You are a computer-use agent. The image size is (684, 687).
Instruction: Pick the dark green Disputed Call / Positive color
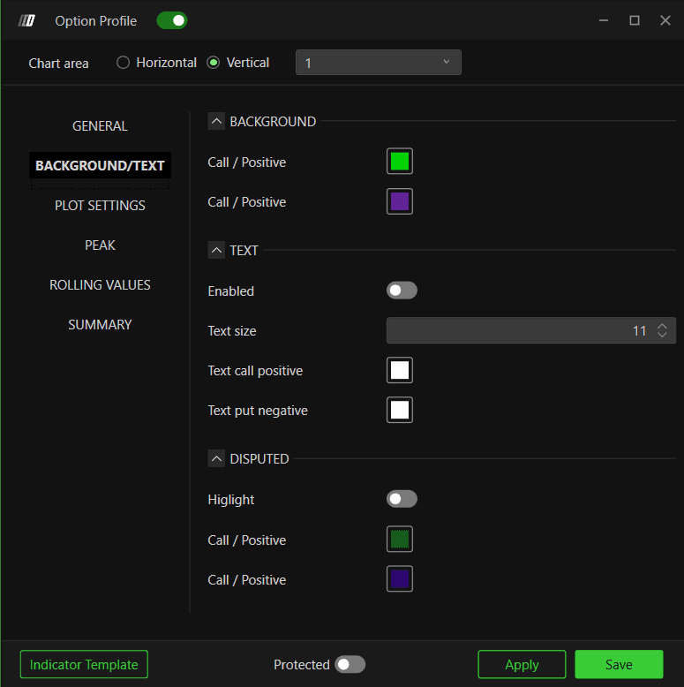click(x=400, y=539)
